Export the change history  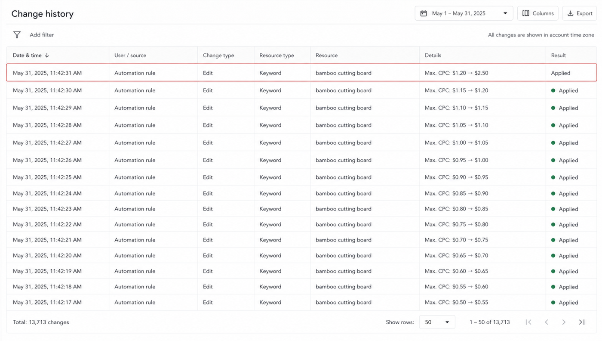[580, 13]
